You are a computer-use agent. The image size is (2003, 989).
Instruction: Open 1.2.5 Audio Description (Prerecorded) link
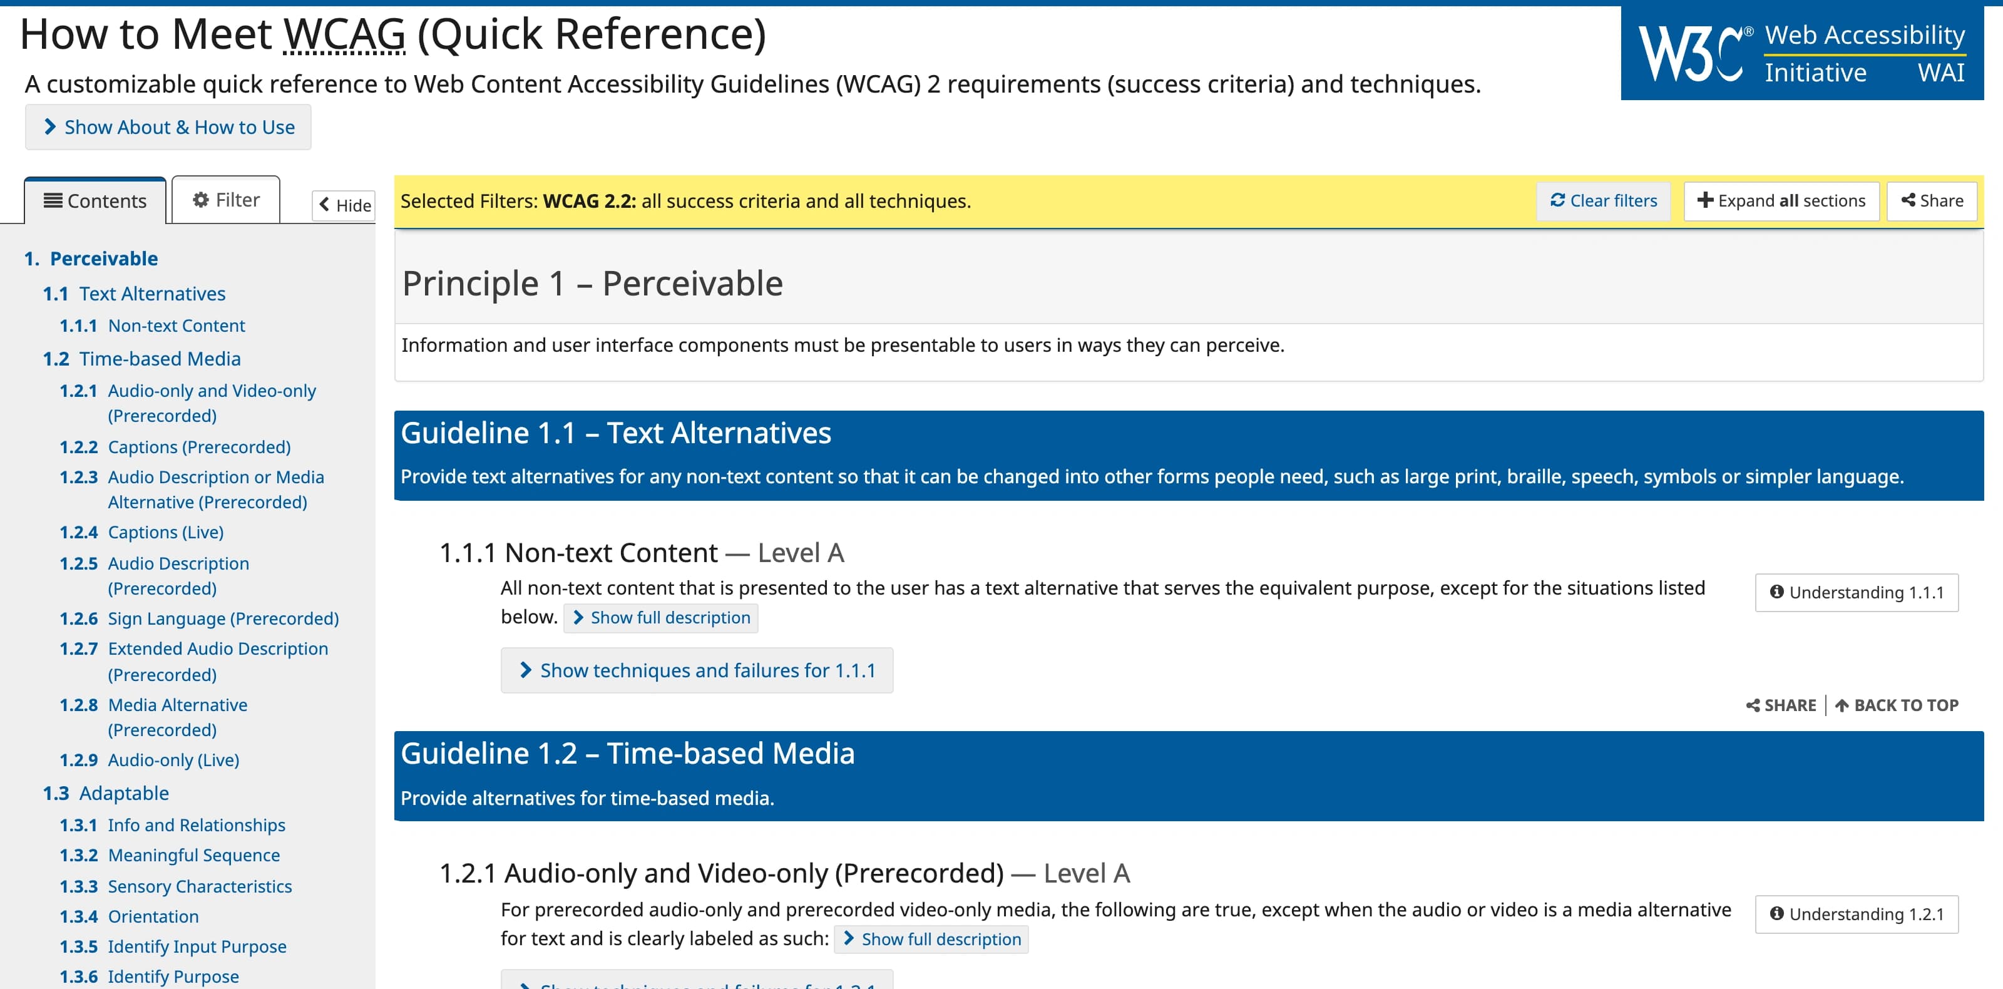click(x=155, y=575)
